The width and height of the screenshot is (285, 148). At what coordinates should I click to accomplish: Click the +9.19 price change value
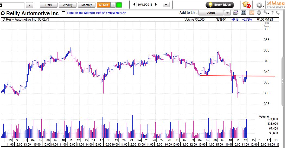click(235, 20)
